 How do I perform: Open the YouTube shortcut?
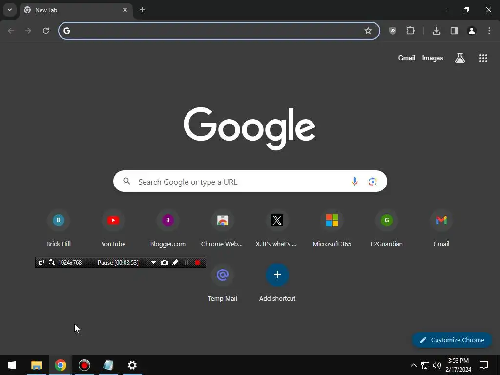113,229
